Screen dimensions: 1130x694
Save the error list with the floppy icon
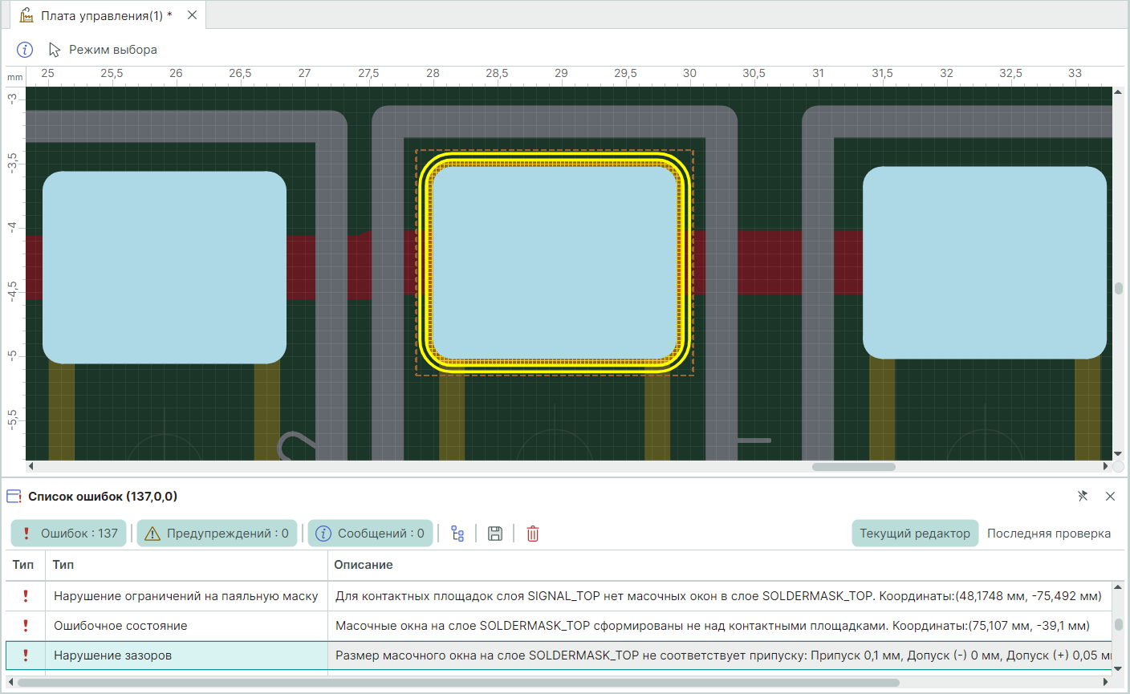pos(495,534)
